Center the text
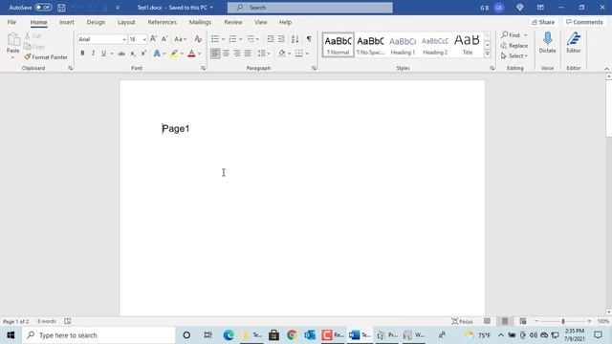Screen dimensions: 612x344 (226, 54)
